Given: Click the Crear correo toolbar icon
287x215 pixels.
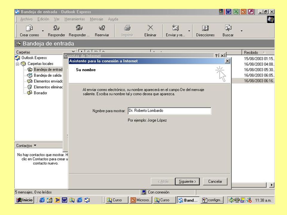Looking at the screenshot, I should point(29,28).
